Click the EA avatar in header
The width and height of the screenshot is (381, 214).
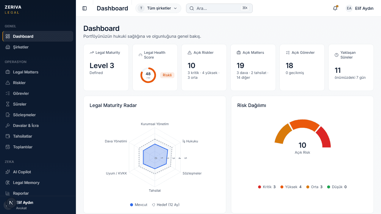click(349, 8)
